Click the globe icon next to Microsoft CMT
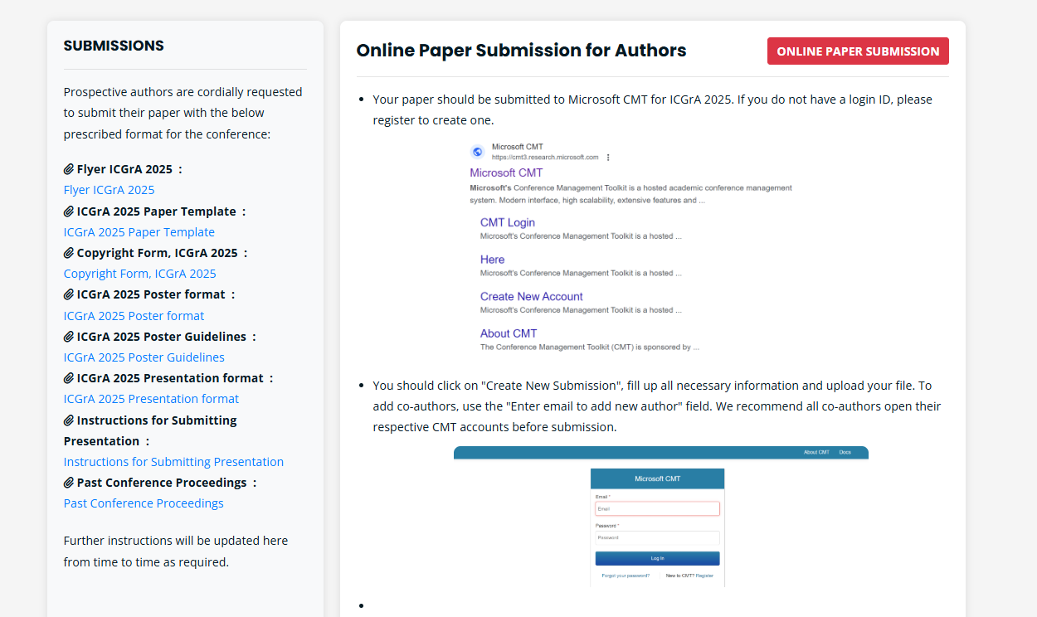1037x617 pixels. point(477,152)
